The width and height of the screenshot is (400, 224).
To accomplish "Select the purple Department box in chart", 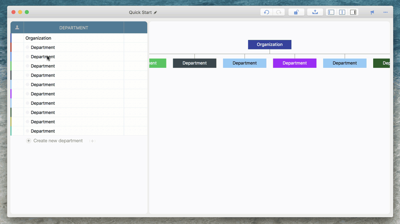I will pos(294,63).
